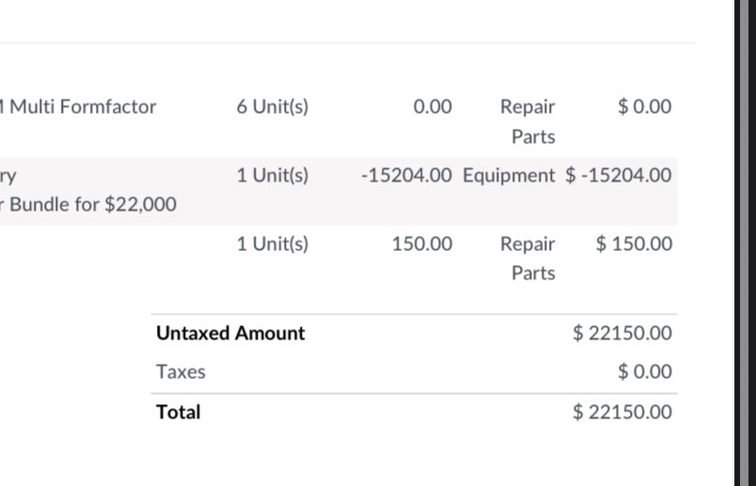Click the 1 Unit(s) quantity on the Equipment line
The width and height of the screenshot is (756, 486).
[x=273, y=175]
